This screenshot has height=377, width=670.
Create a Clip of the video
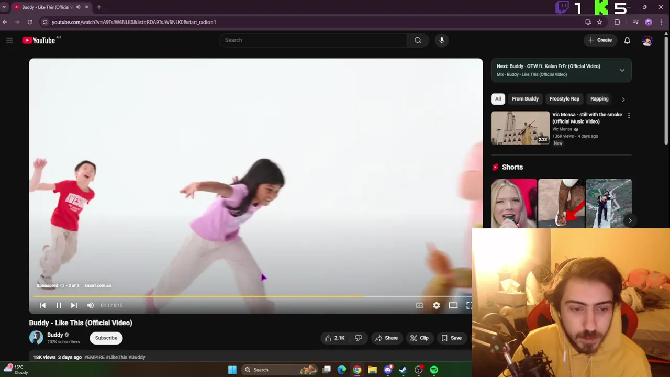click(419, 338)
